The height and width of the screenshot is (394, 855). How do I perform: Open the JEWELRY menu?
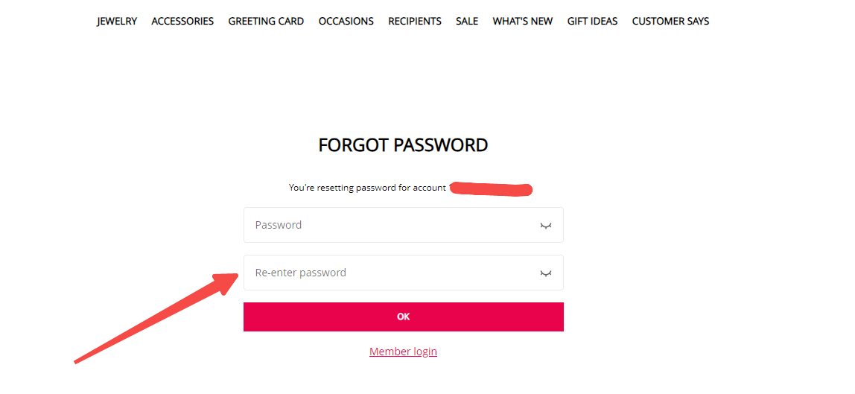(x=117, y=21)
